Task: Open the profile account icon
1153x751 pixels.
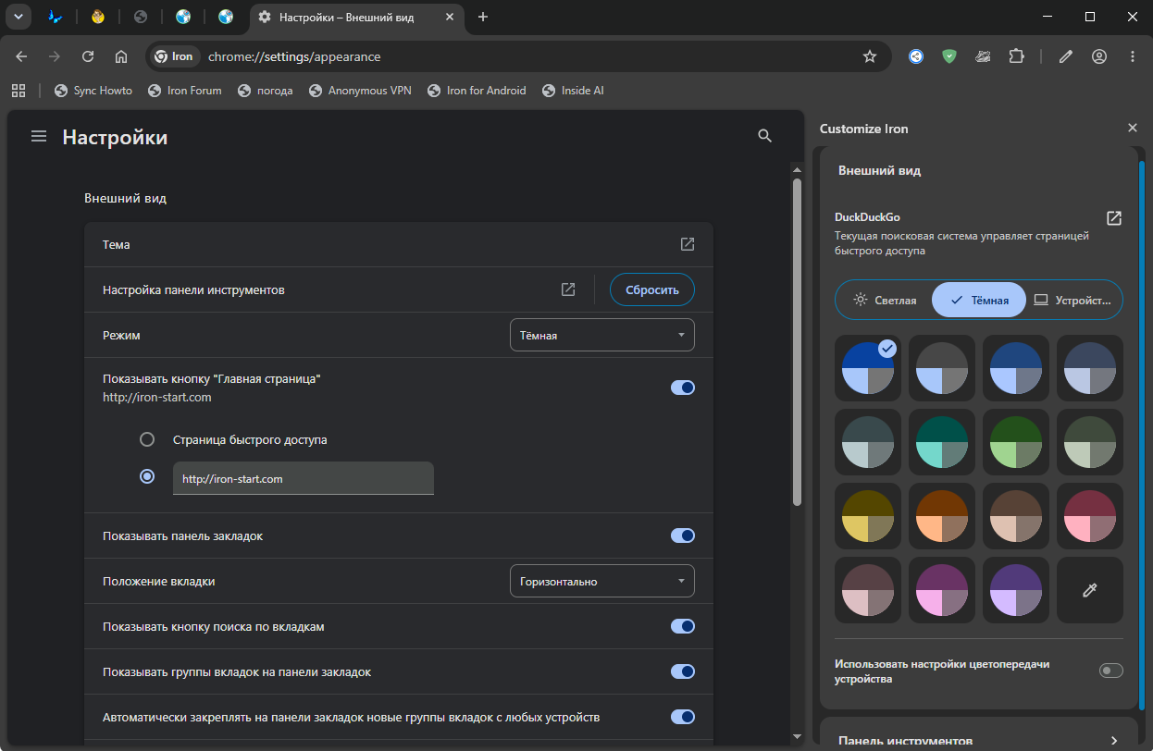Action: (1099, 56)
